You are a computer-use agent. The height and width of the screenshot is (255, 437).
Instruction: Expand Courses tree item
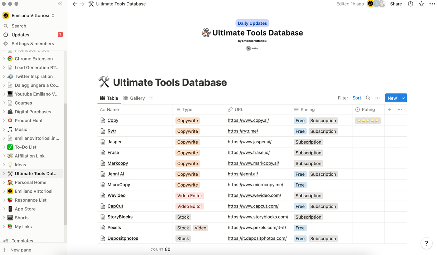pyautogui.click(x=4, y=103)
